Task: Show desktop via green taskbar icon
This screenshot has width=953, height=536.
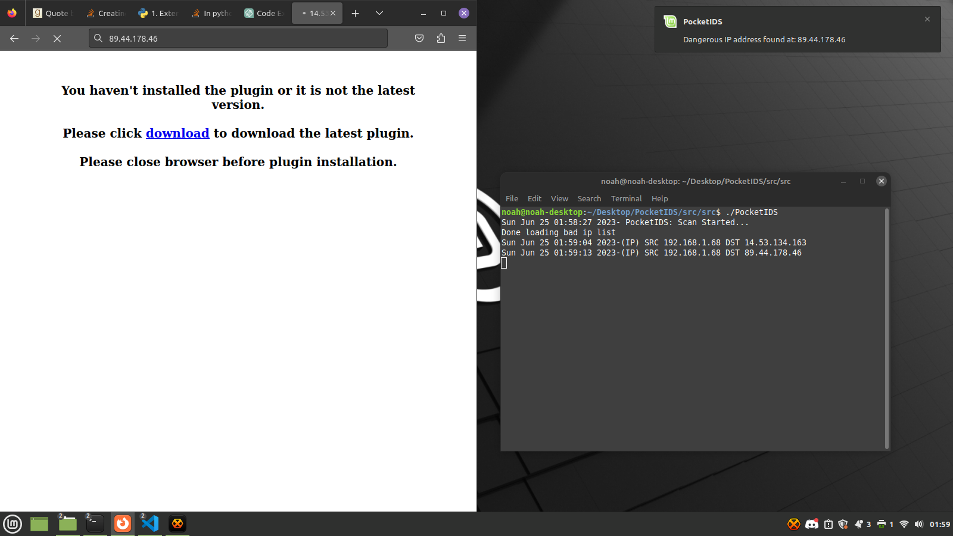Action: coord(39,524)
